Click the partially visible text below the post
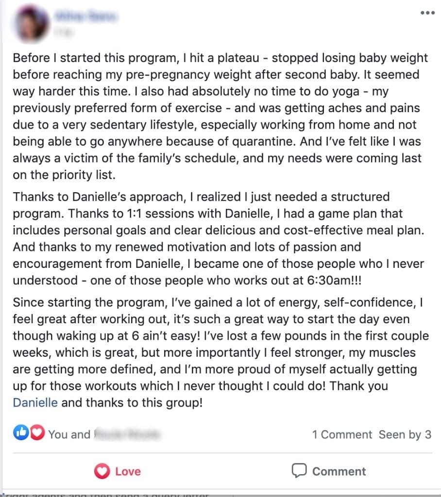Image resolution: width=441 pixels, height=497 pixels. click(x=105, y=495)
